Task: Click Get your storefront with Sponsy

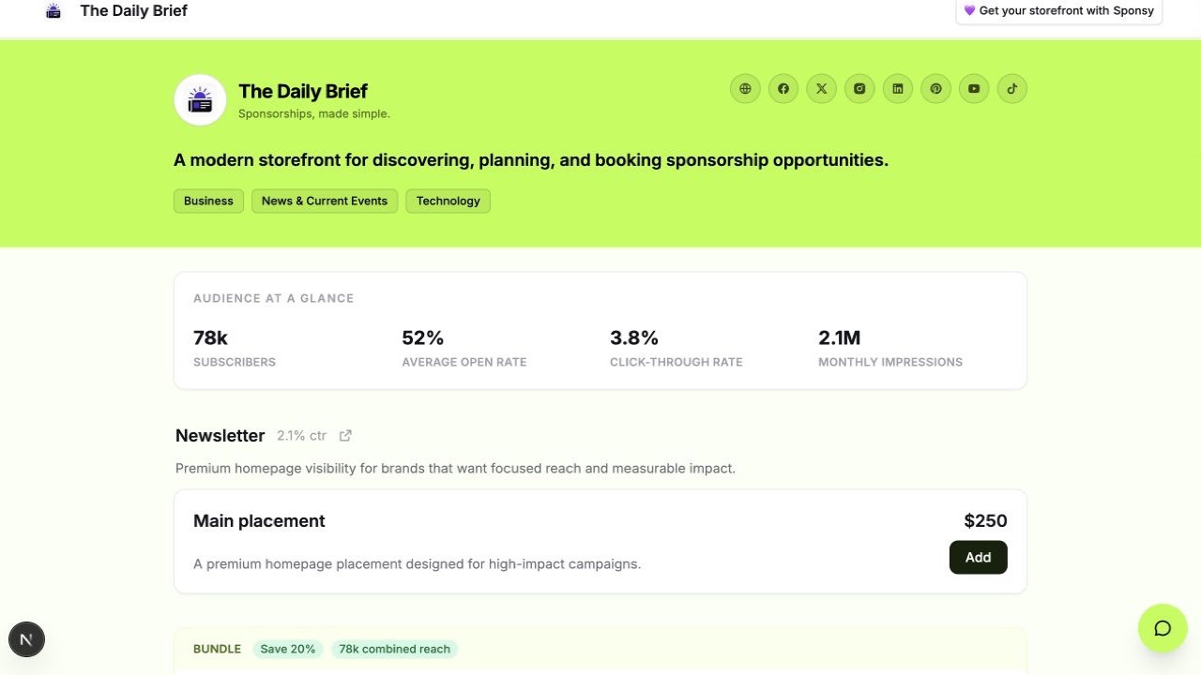Action: click(x=1059, y=11)
